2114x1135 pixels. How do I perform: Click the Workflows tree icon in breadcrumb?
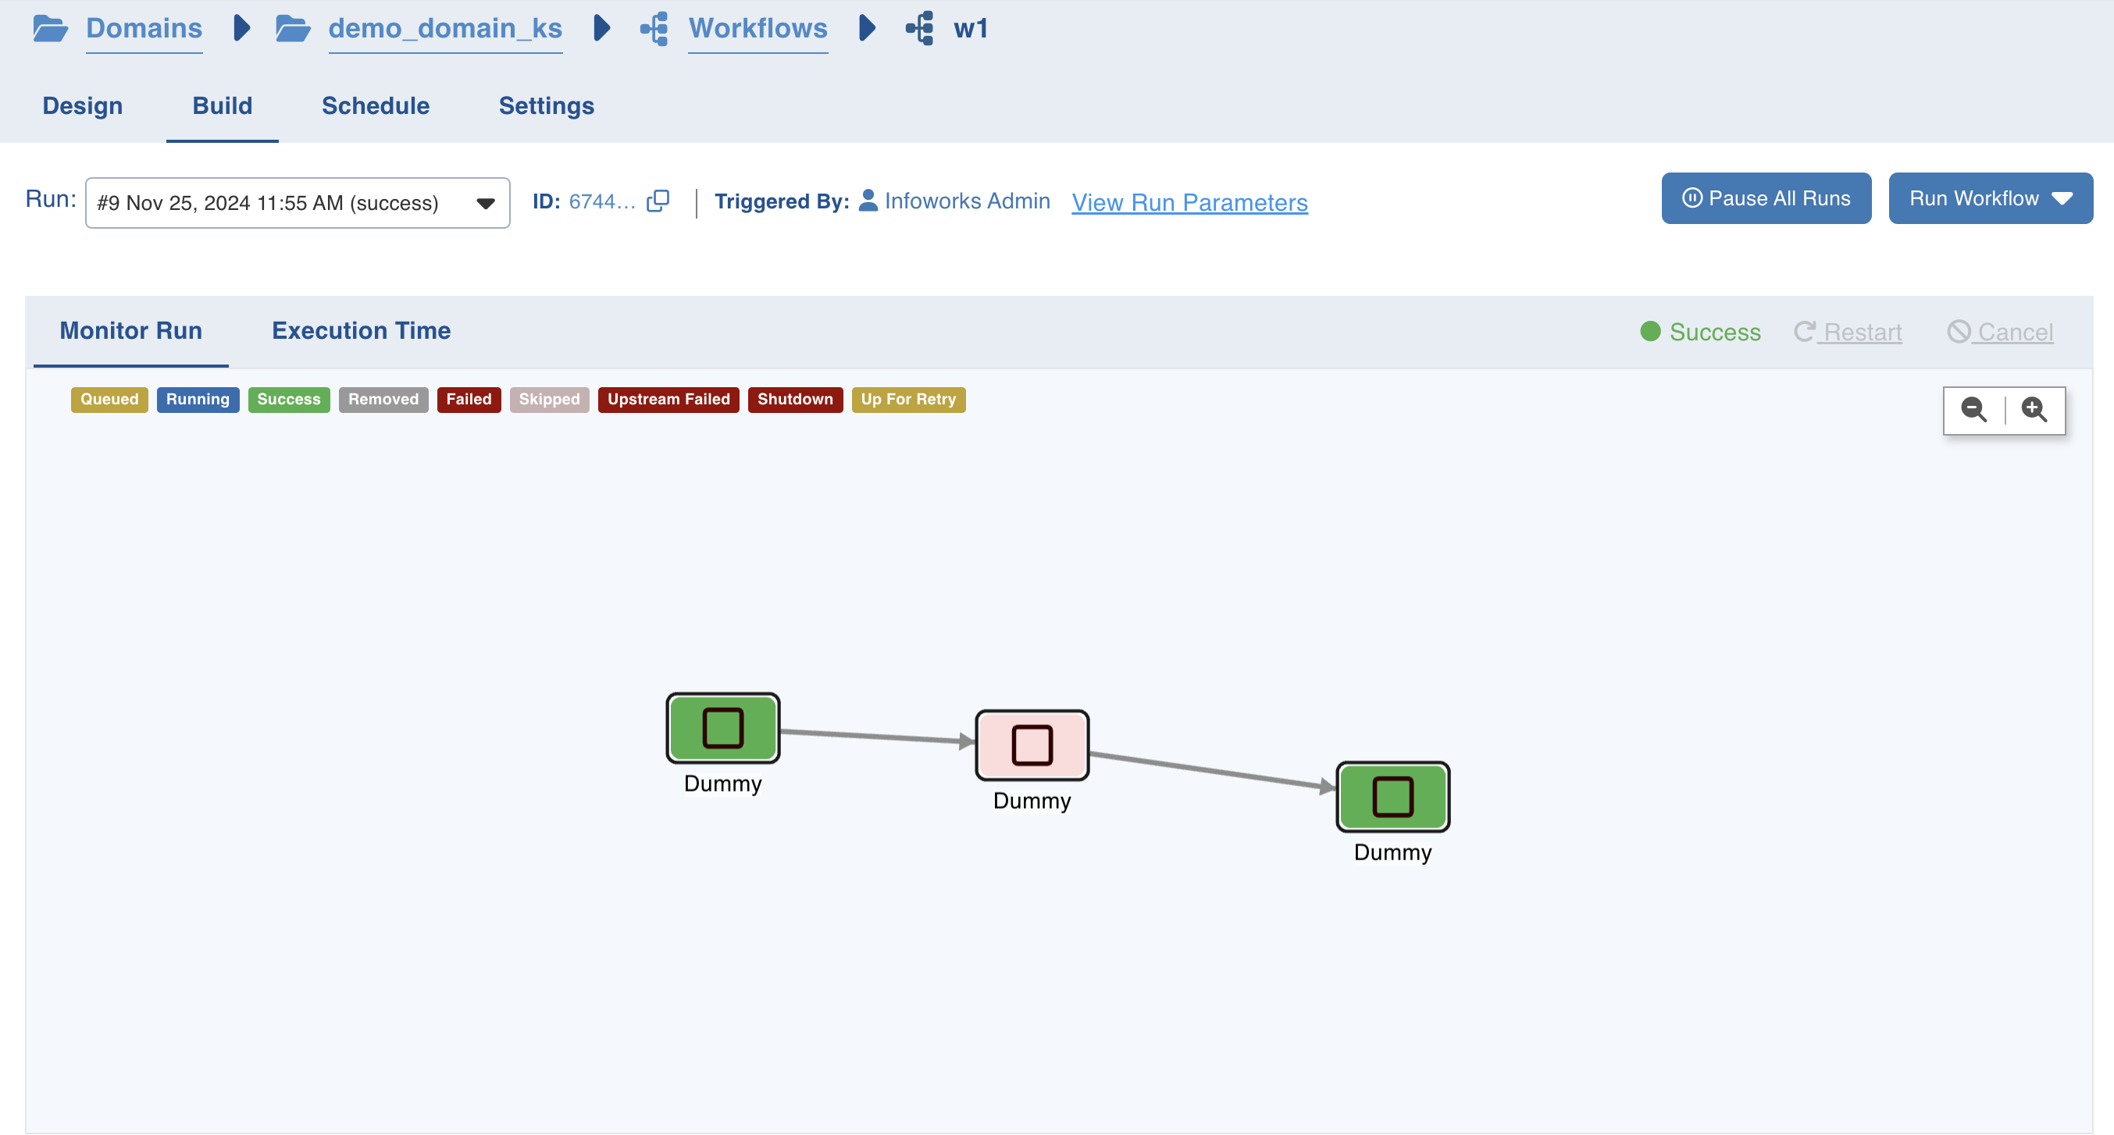[x=654, y=29]
